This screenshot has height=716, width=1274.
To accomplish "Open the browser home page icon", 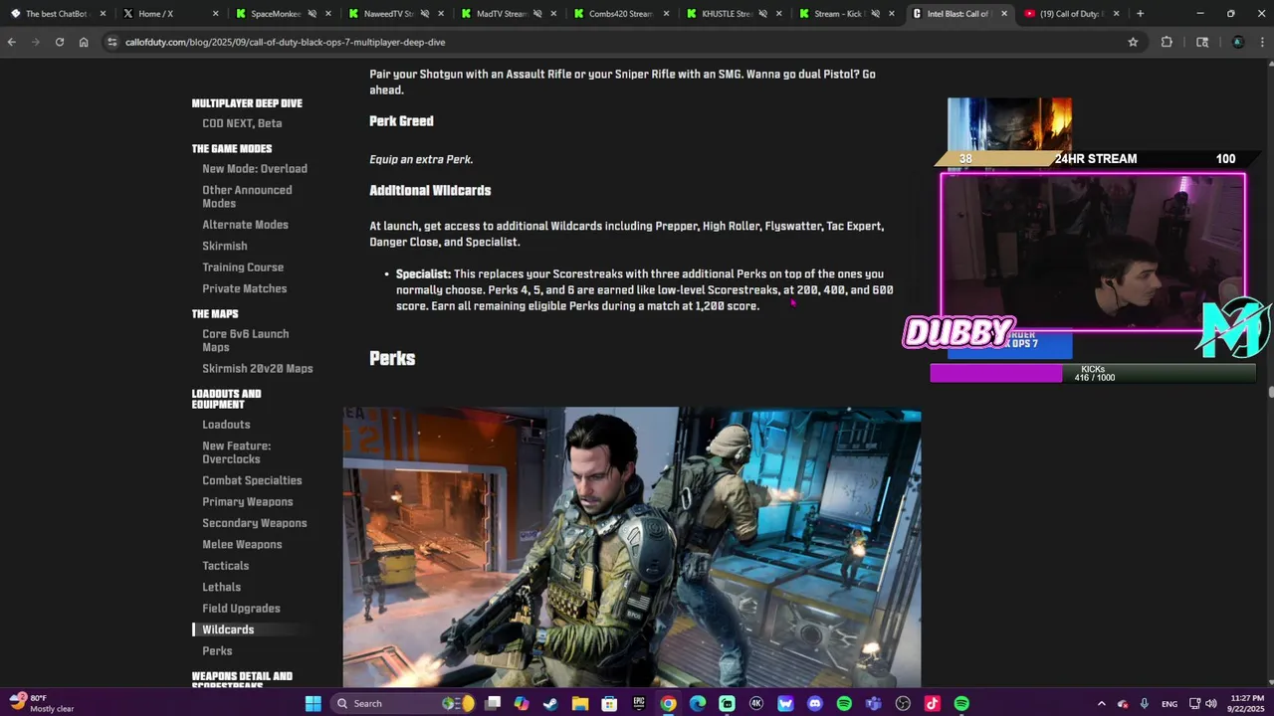I will (x=84, y=42).
